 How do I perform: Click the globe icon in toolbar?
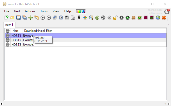[x=158, y=18]
